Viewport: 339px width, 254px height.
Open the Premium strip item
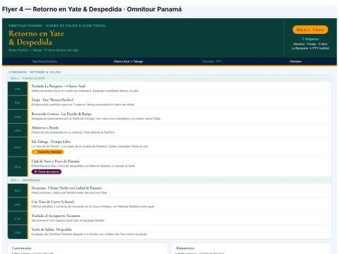pos(296,61)
